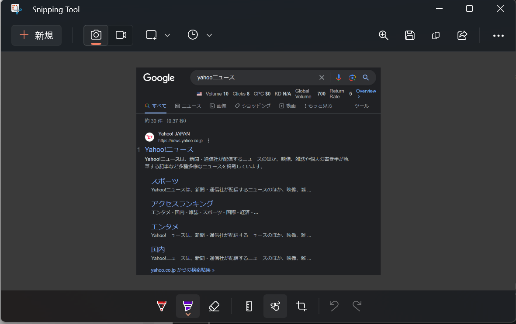516x324 pixels.
Task: Select the purple Highlighter tool
Action: coord(188,306)
